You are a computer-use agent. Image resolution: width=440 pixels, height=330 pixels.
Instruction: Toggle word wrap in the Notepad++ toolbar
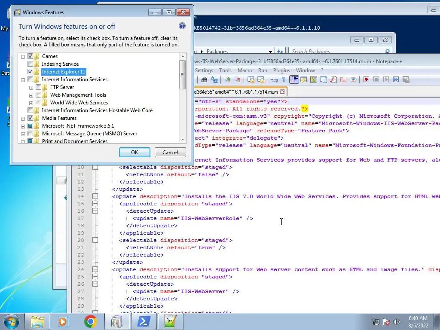pos(274,79)
